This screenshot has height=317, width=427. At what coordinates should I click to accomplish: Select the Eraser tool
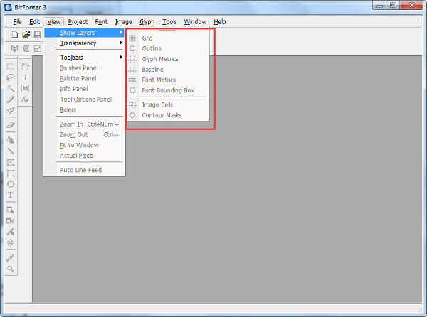11,125
